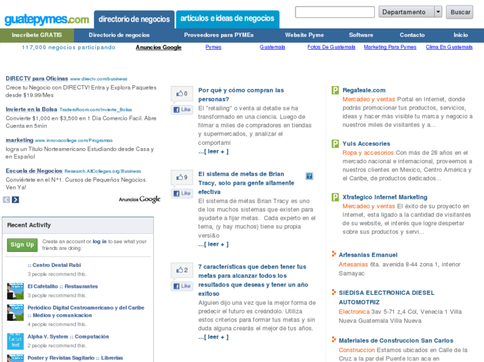This screenshot has width=484, height=362.
Task: Click the green P icon beside Yuls Accesories
Action: click(335, 143)
